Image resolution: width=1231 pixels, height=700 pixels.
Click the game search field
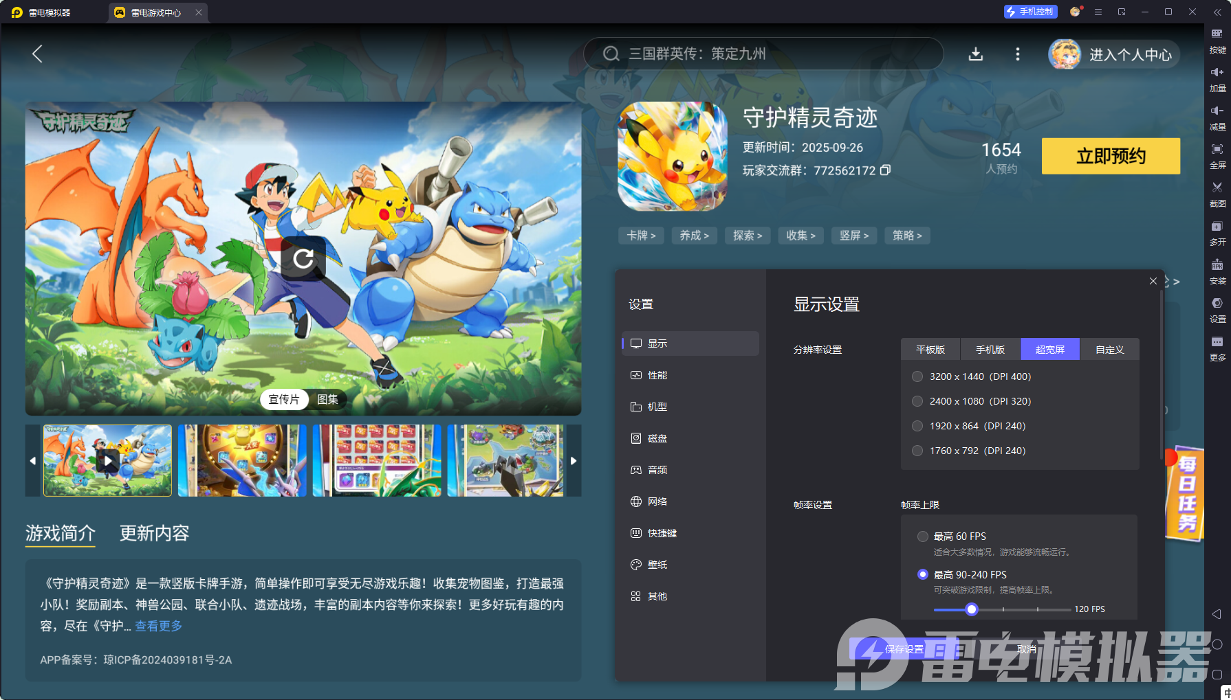763,54
